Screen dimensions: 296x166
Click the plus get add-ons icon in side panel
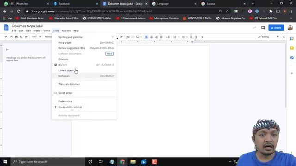(292, 73)
